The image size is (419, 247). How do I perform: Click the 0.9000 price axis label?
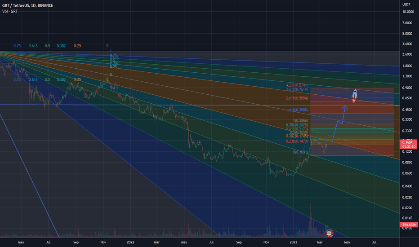[x=407, y=88]
